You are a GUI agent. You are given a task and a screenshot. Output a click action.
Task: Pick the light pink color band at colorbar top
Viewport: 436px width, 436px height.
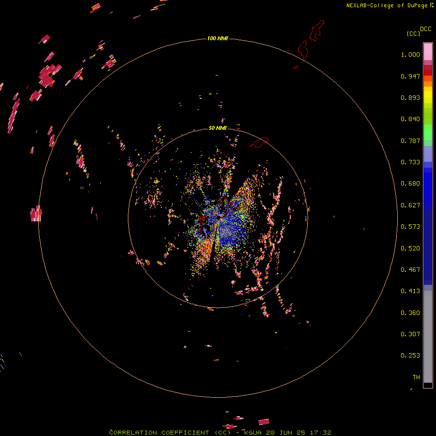[x=428, y=51]
